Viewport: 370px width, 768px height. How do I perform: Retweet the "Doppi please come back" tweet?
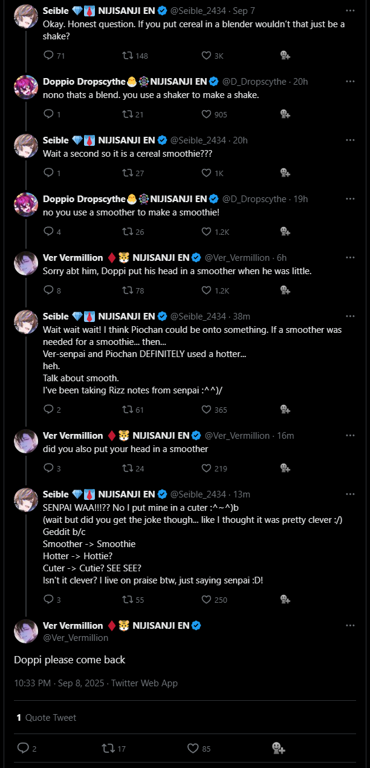(108, 748)
